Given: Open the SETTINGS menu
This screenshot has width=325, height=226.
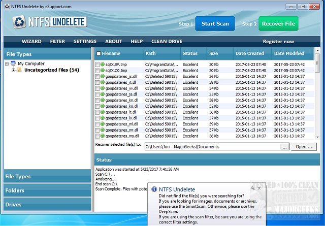Looking at the screenshot, I should [x=85, y=42].
